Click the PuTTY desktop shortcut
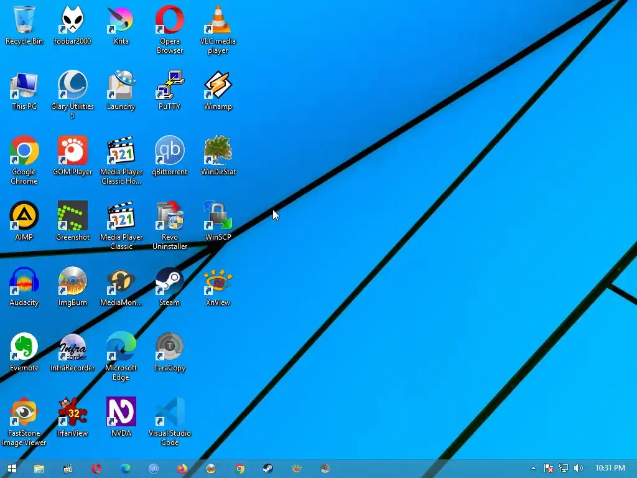The image size is (637, 478). pos(169,91)
